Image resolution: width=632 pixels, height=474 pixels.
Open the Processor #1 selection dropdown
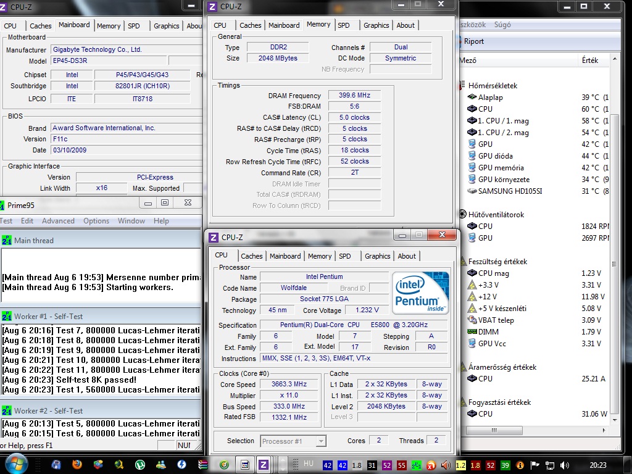click(293, 441)
